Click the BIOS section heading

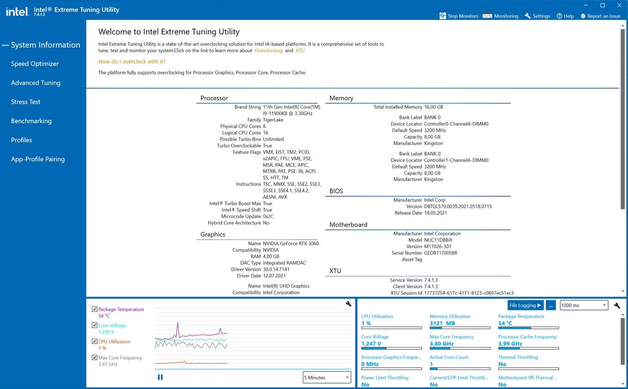coord(336,191)
